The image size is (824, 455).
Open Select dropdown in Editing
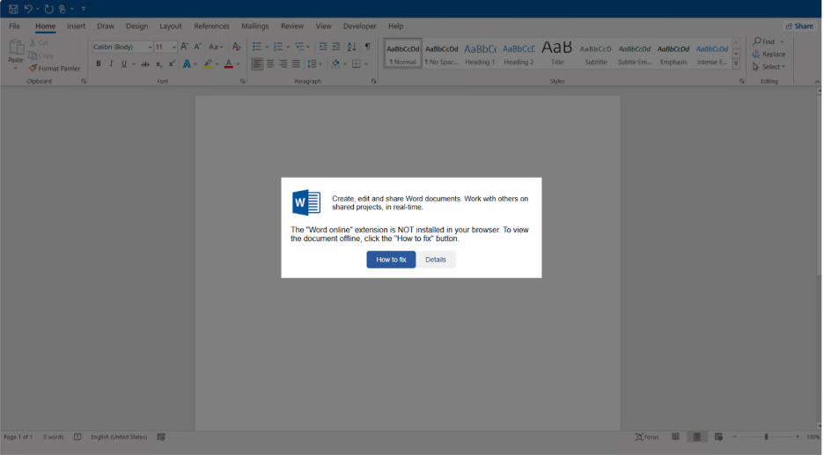[x=769, y=67]
